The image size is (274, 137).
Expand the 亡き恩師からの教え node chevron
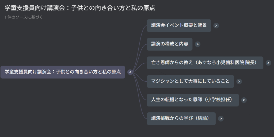pyautogui.click(x=268, y=63)
